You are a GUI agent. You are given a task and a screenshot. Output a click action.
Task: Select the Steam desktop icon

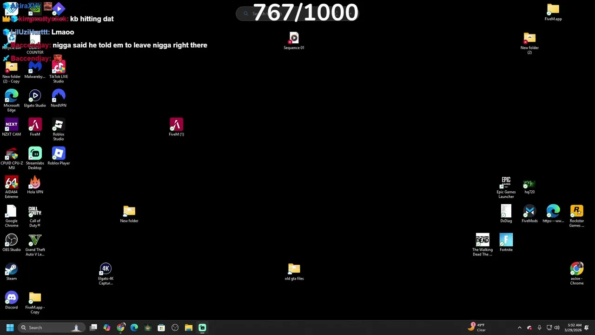pos(12,271)
